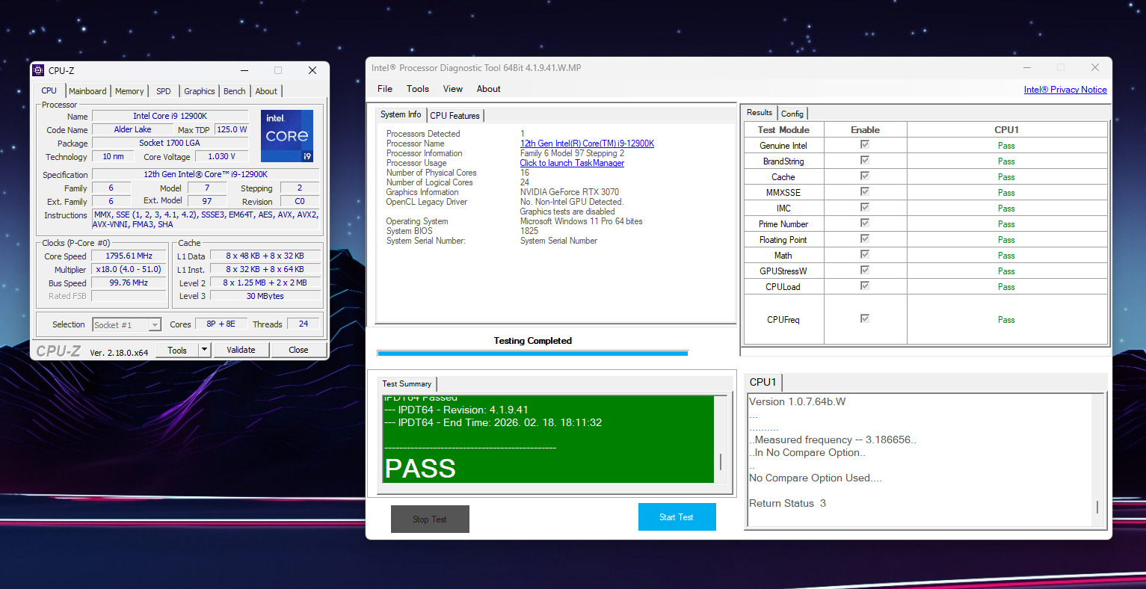Switch to the CPU Features tab

coord(455,116)
